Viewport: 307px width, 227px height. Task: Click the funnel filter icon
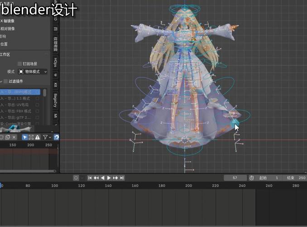[45, 137]
